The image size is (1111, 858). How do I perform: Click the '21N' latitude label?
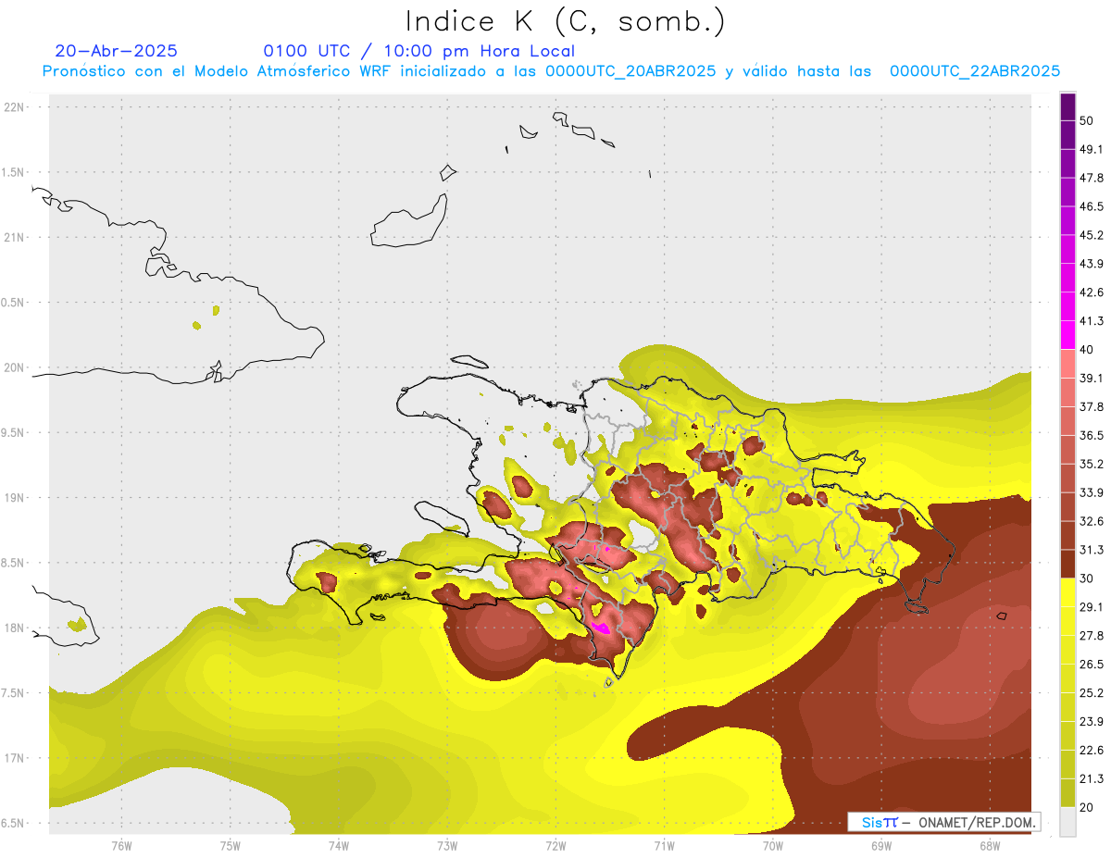pos(16,237)
